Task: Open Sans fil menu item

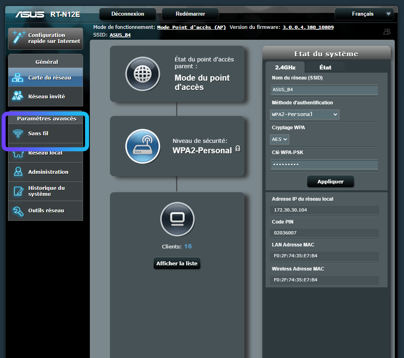Action: (x=46, y=134)
